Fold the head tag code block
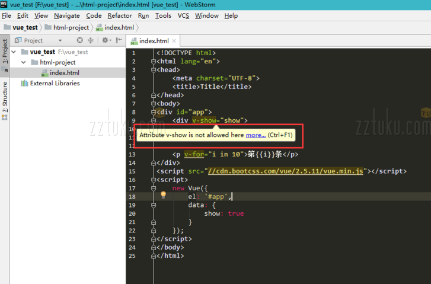Viewport: 431px width, 284px height. click(153, 69)
